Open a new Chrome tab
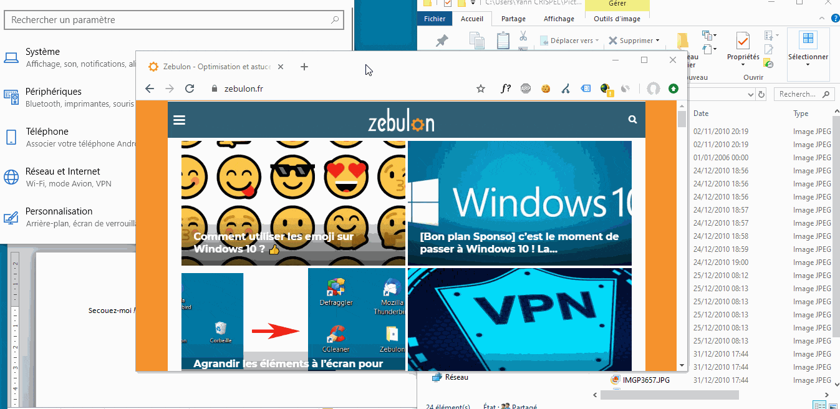 [304, 67]
